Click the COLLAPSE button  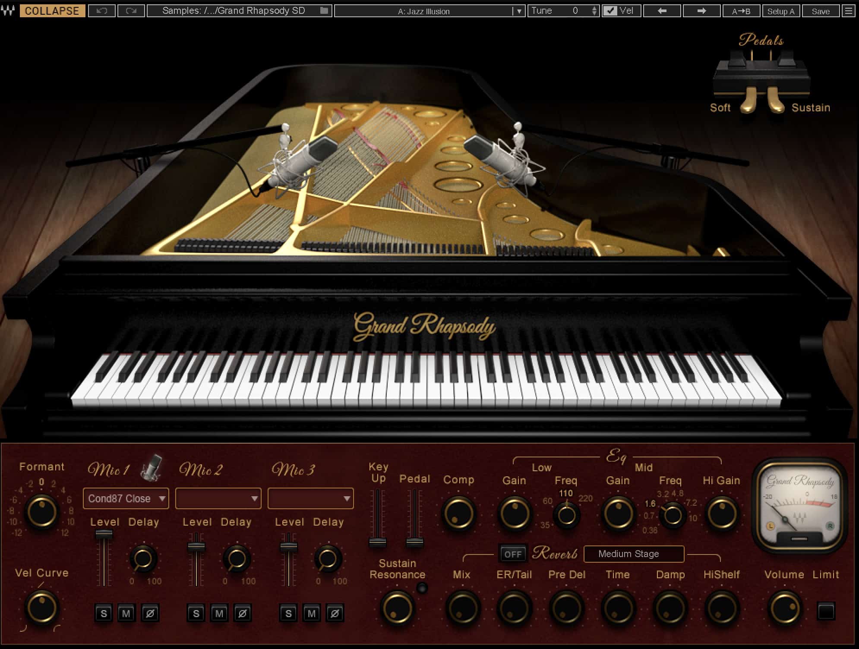(52, 11)
